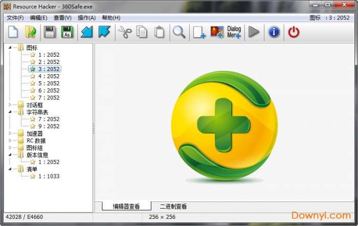Open the 查看(V) menu
Screen dimensions: 358x226
(62, 18)
